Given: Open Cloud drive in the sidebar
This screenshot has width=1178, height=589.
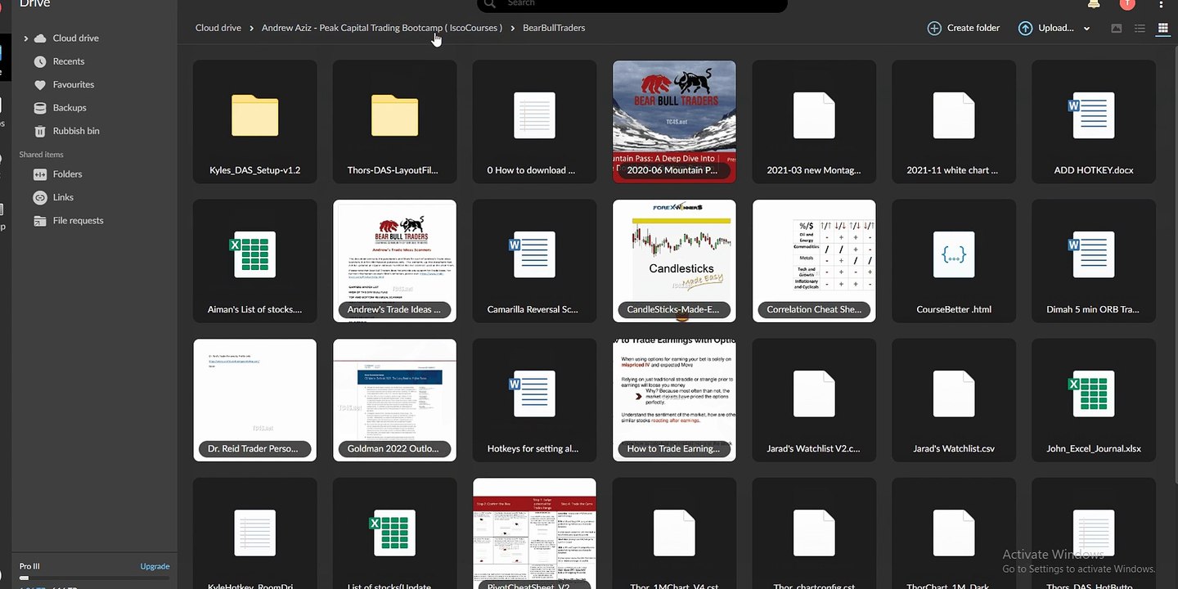Looking at the screenshot, I should coord(75,38).
